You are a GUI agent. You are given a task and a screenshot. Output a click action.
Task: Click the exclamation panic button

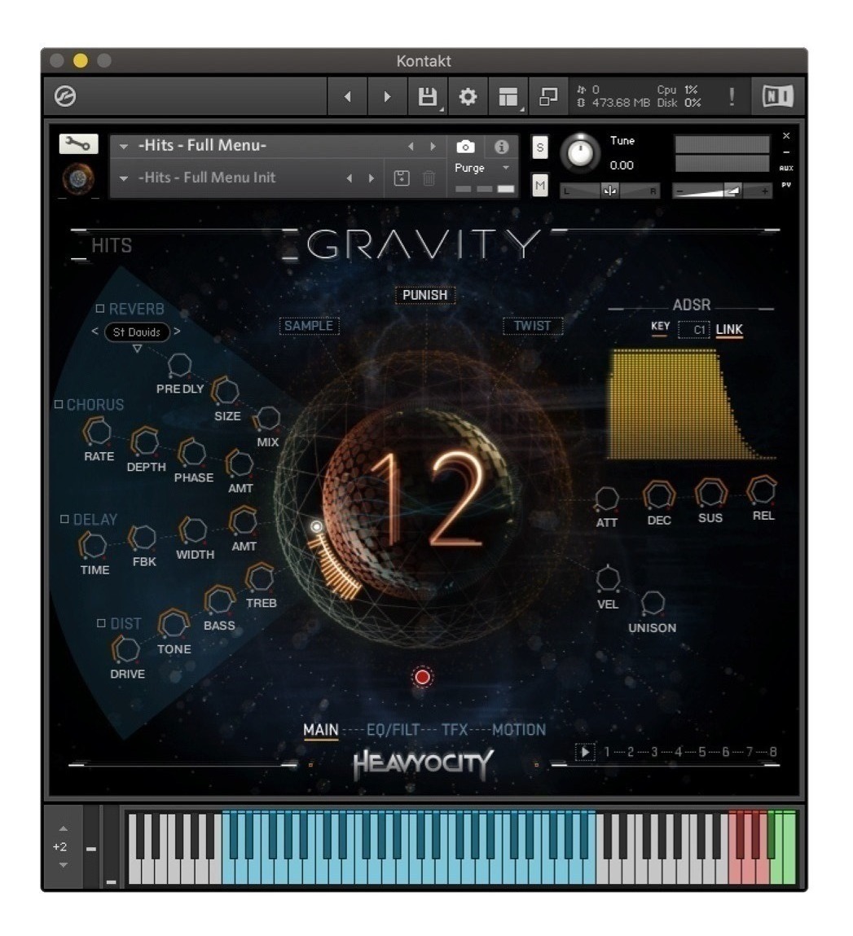tap(732, 96)
